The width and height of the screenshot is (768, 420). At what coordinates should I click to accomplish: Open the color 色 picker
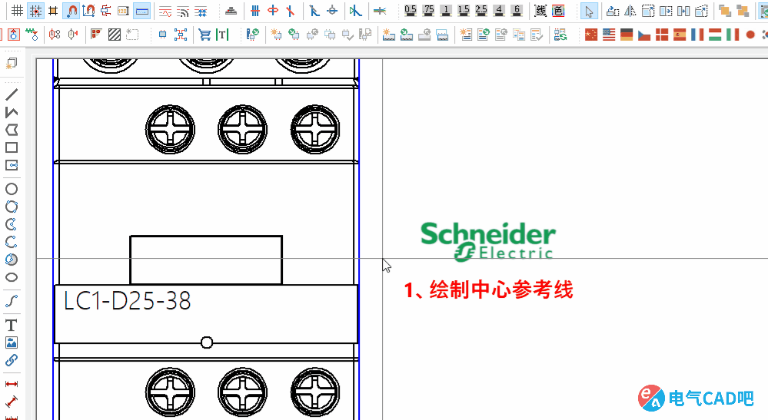(558, 11)
